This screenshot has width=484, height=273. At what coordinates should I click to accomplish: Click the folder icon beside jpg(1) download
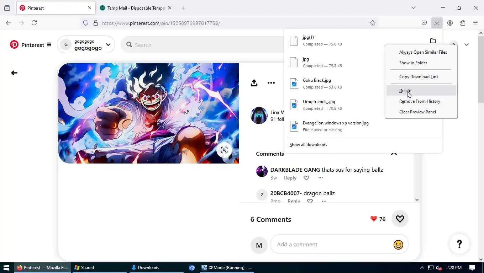433,41
